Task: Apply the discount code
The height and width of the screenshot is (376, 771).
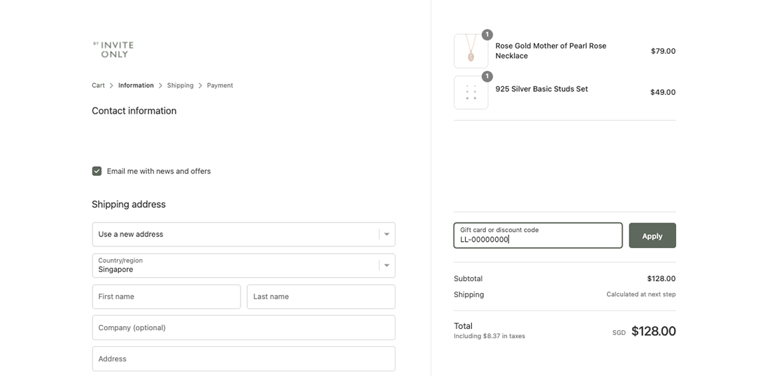Action: [653, 235]
